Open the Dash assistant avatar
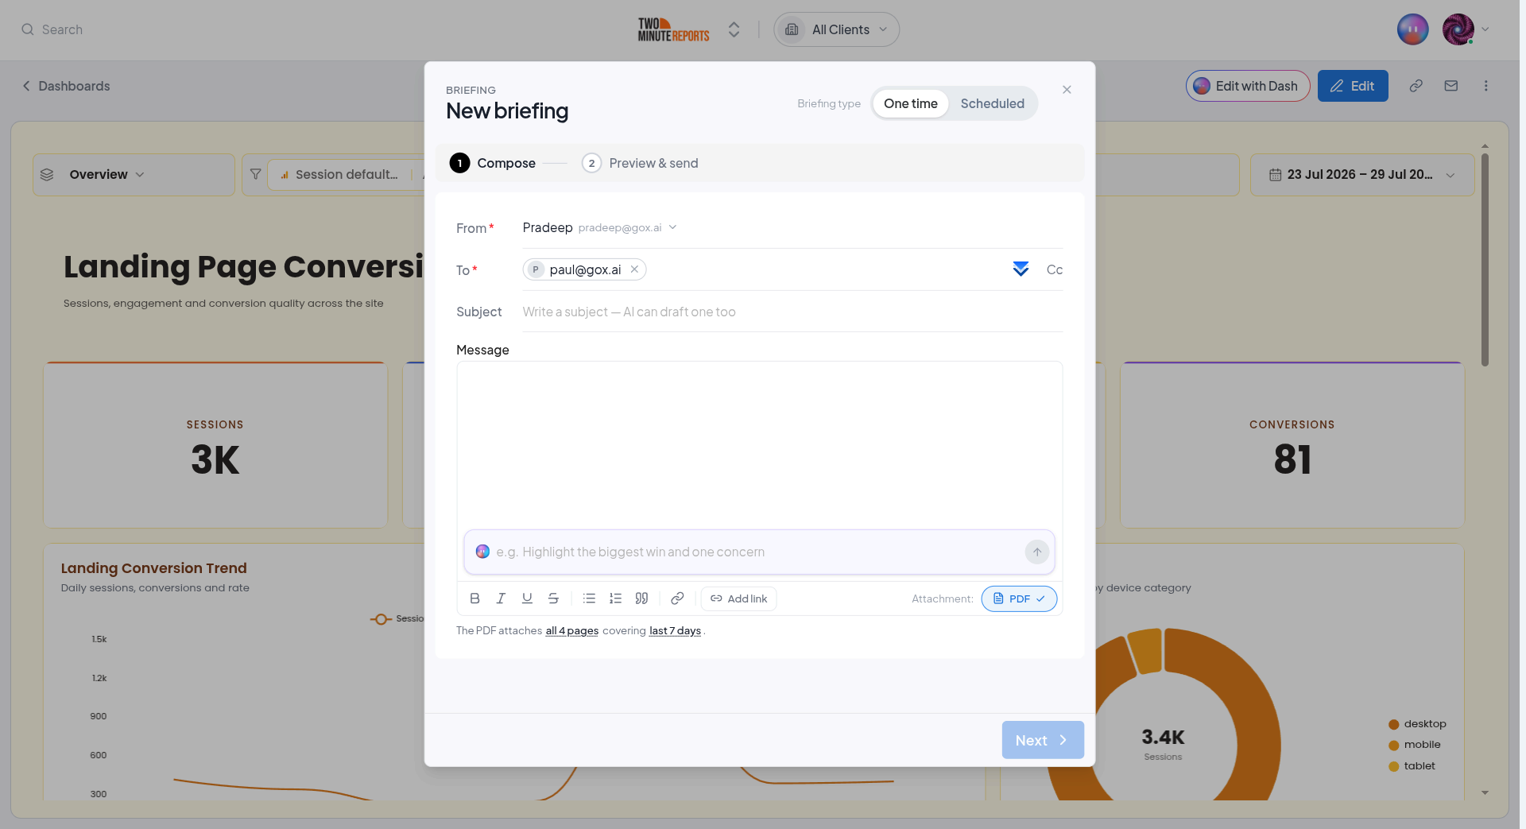The image size is (1526, 829). coord(1412,29)
